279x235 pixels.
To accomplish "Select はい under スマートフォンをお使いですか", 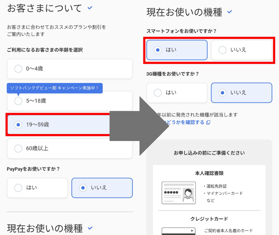I will coord(177,50).
